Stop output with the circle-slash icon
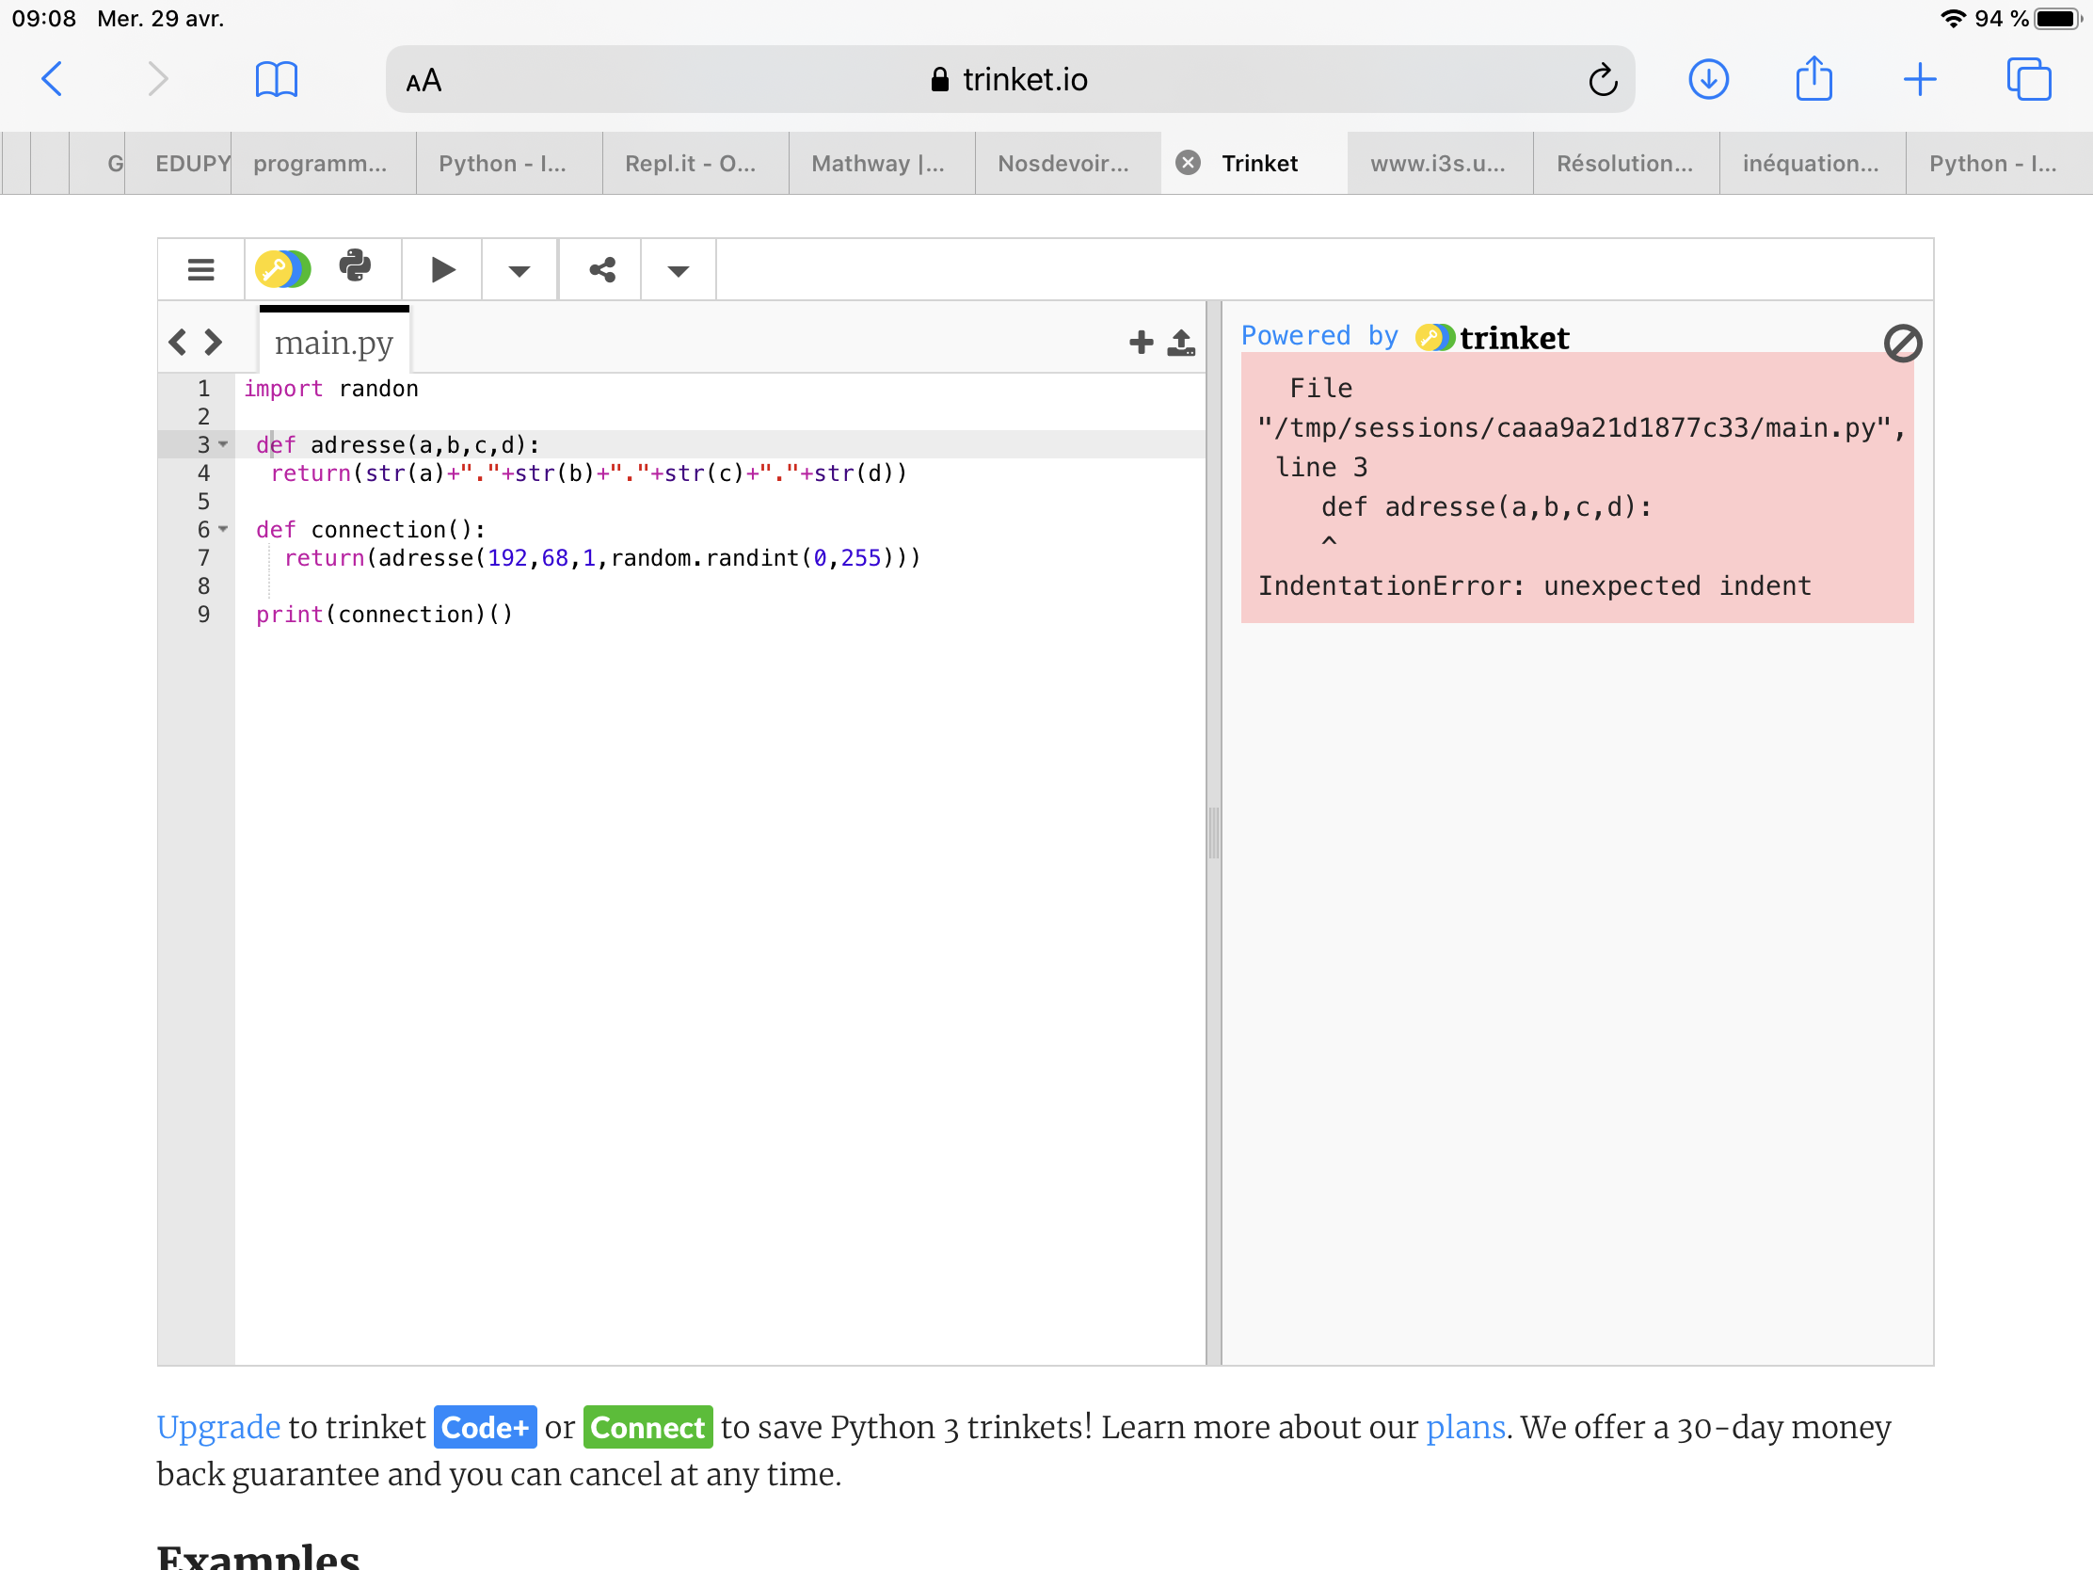The width and height of the screenshot is (2093, 1570). (x=1902, y=343)
